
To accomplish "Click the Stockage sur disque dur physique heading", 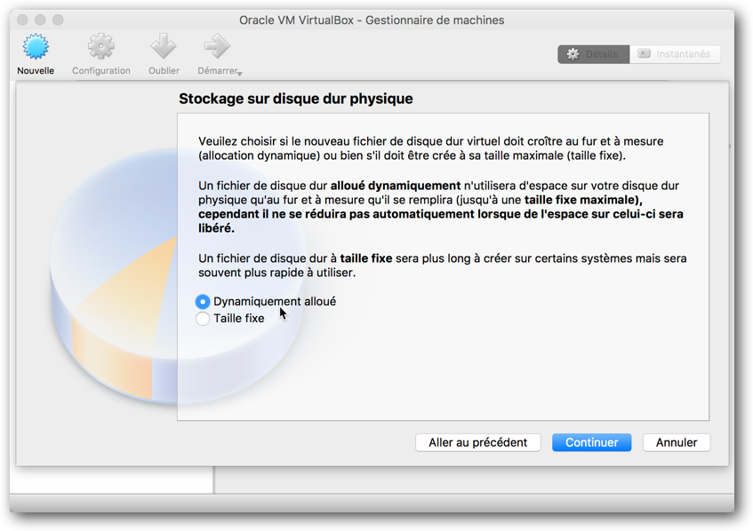I will (296, 99).
